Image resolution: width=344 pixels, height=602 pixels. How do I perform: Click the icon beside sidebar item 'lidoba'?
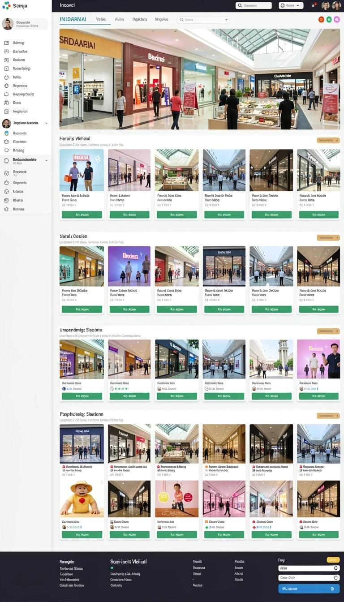click(x=6, y=191)
